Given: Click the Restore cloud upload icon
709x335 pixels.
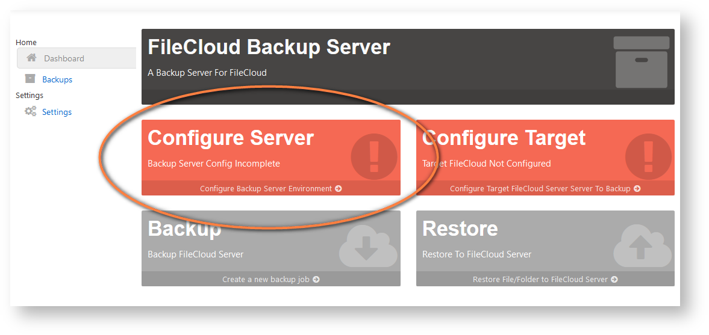Looking at the screenshot, I should click(642, 248).
